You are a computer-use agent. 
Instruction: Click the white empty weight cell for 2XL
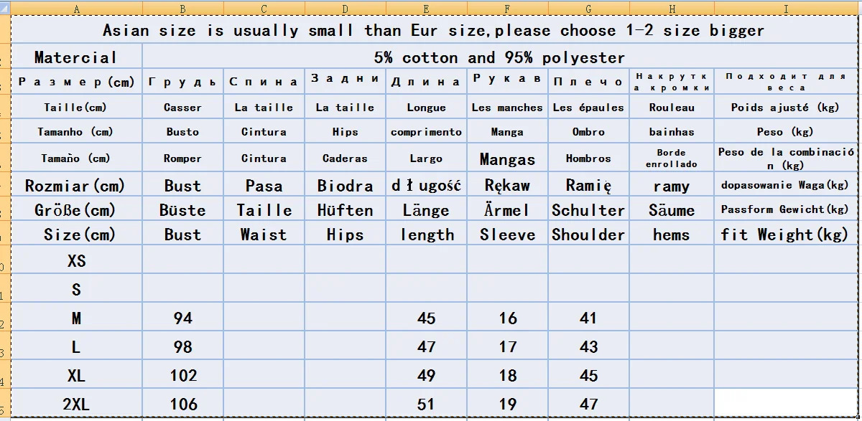tap(786, 403)
